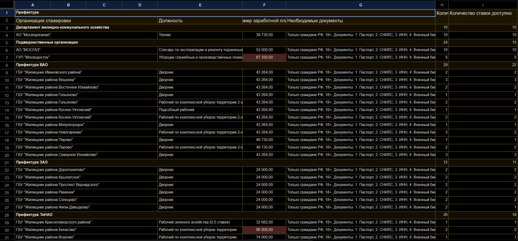Click the "Необходимые документы" header cell
Viewport: 518px width, 241px height.
coord(361,21)
